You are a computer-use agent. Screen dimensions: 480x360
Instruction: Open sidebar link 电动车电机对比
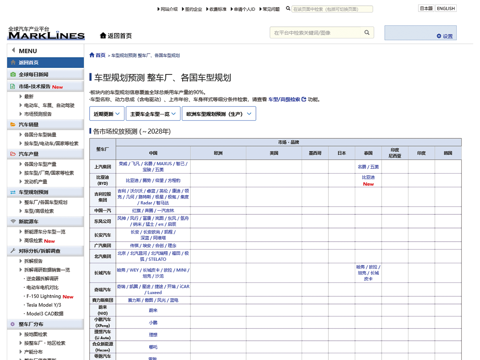tap(42, 288)
